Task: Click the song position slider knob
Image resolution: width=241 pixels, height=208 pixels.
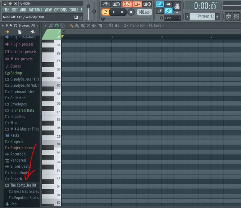Action: click(x=103, y=19)
